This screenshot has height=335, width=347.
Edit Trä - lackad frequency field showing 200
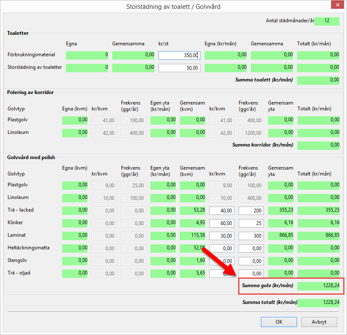click(x=251, y=210)
